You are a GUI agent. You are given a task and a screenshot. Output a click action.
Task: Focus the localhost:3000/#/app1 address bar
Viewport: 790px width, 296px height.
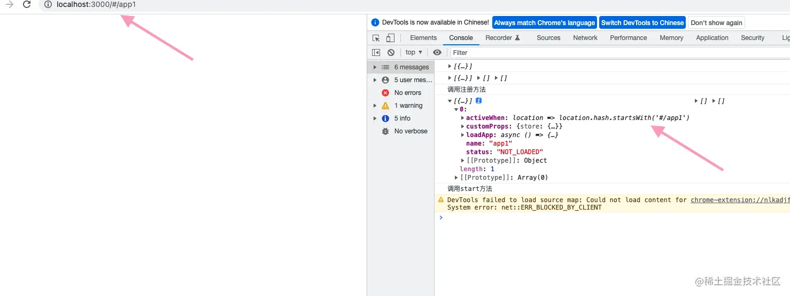[x=414, y=5]
